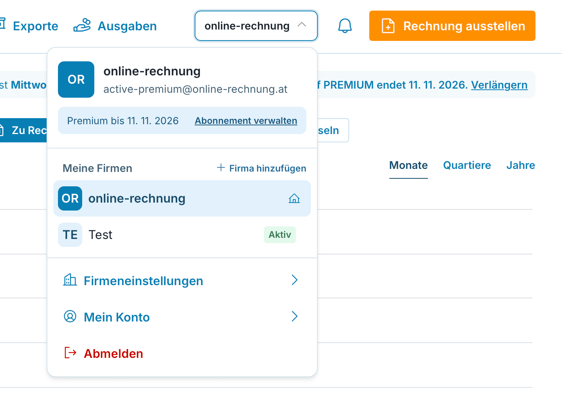
Task: Switch to the Quartiere tab
Action: (467, 165)
